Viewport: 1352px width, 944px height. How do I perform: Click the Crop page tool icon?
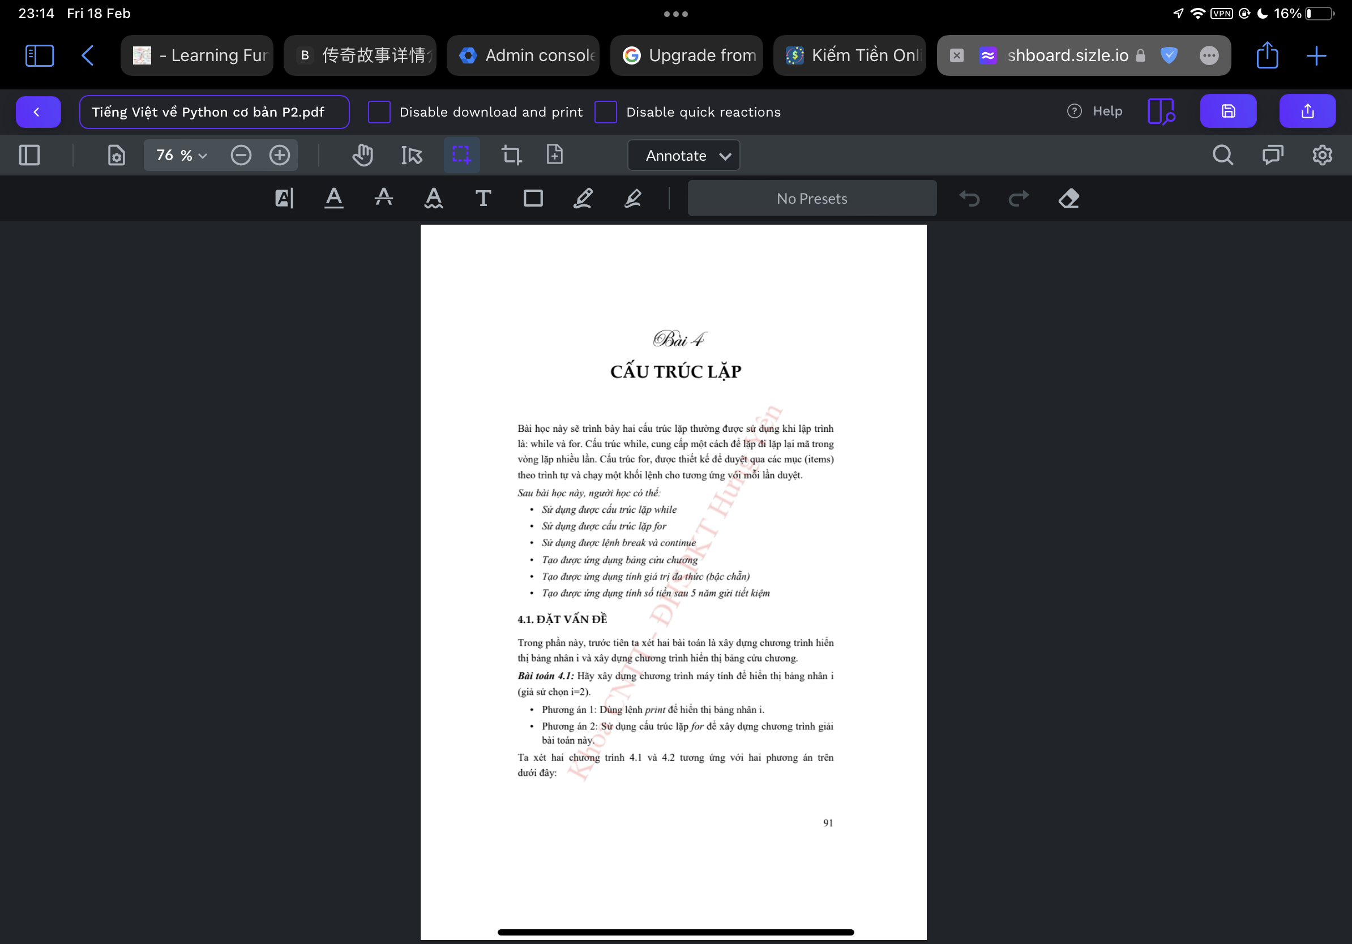[511, 156]
